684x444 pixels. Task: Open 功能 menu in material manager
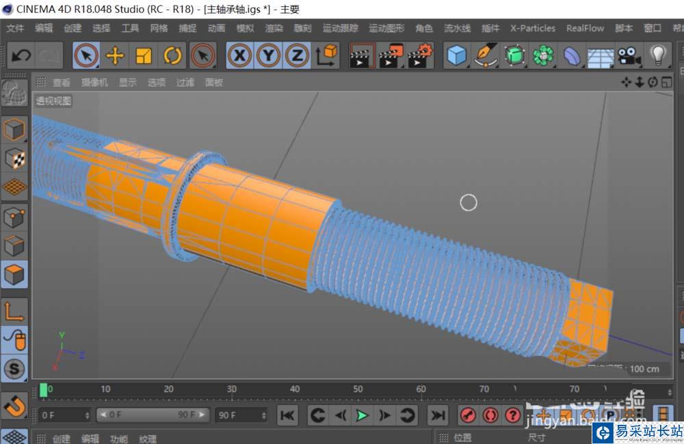(x=119, y=439)
